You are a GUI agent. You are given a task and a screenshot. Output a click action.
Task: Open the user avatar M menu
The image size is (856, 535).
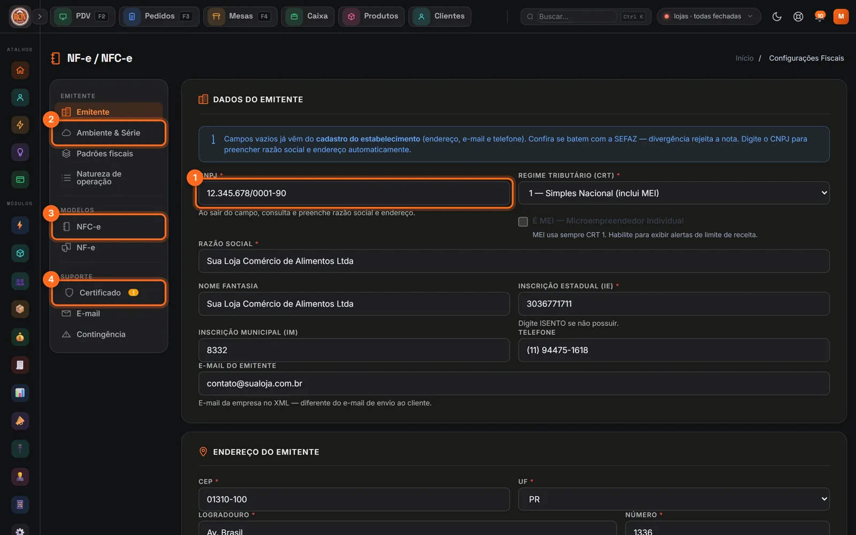click(x=841, y=17)
